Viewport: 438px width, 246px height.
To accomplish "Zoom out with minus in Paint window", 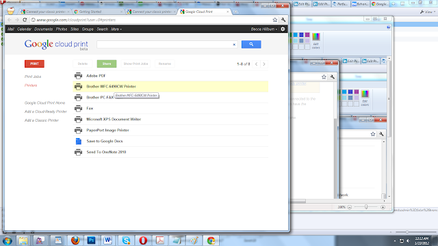I will click(x=350, y=207).
